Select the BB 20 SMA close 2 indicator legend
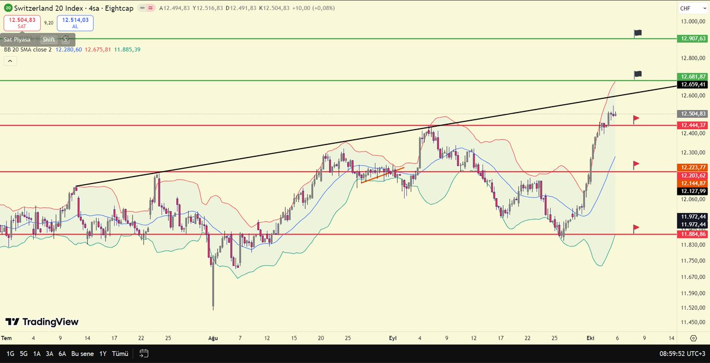The height and width of the screenshot is (363, 710). point(28,50)
